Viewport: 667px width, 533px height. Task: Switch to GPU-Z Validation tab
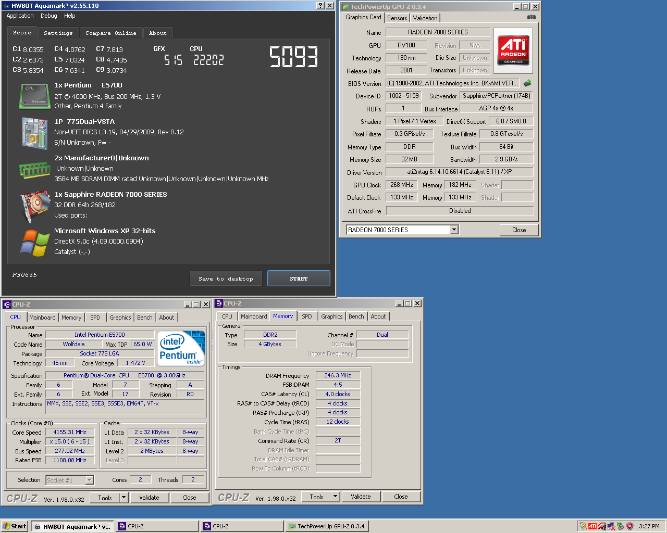pos(425,18)
